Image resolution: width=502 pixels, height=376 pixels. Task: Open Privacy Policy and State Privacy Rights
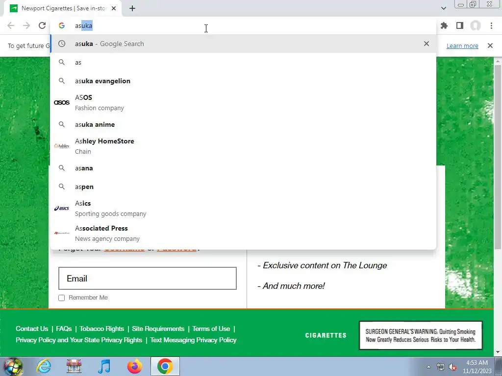click(79, 340)
